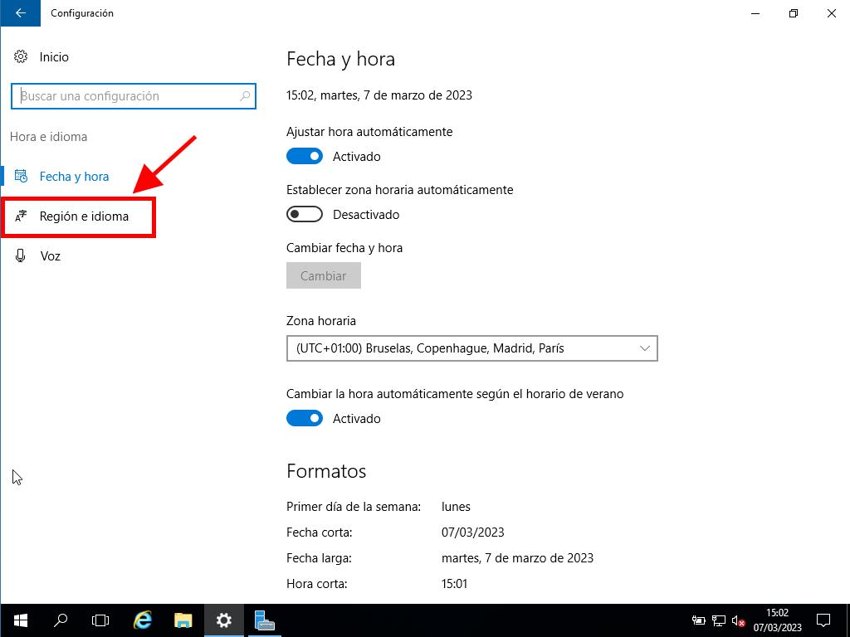Screen dimensions: 850x637
Task: Disable Ajustar hora automáticamente toggle
Action: tap(304, 157)
